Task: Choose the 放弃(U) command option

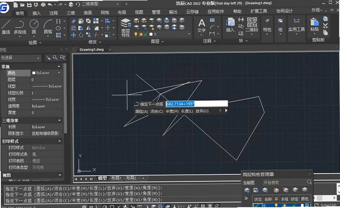Action: [202, 111]
